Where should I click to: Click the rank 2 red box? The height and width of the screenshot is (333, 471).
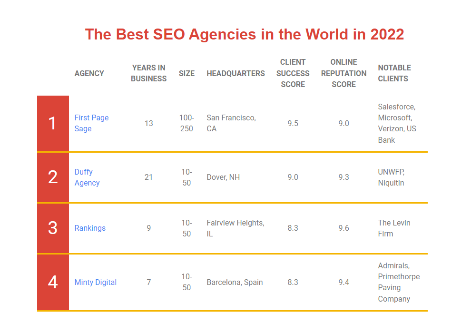pos(53,177)
